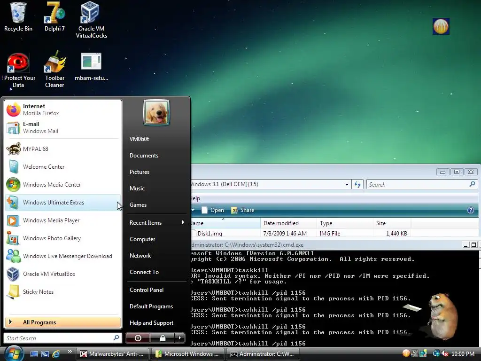Viewport: 481px width, 361px height.
Task: Click the Start menu power button
Action: point(138,338)
